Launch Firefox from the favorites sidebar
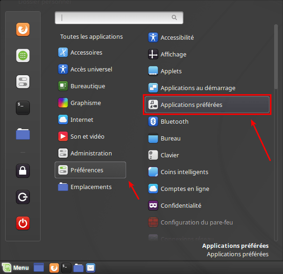 point(23,29)
